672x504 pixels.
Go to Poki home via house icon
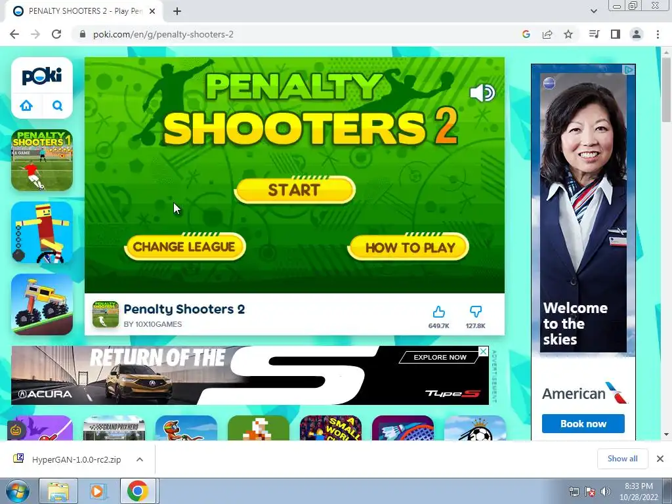point(26,106)
